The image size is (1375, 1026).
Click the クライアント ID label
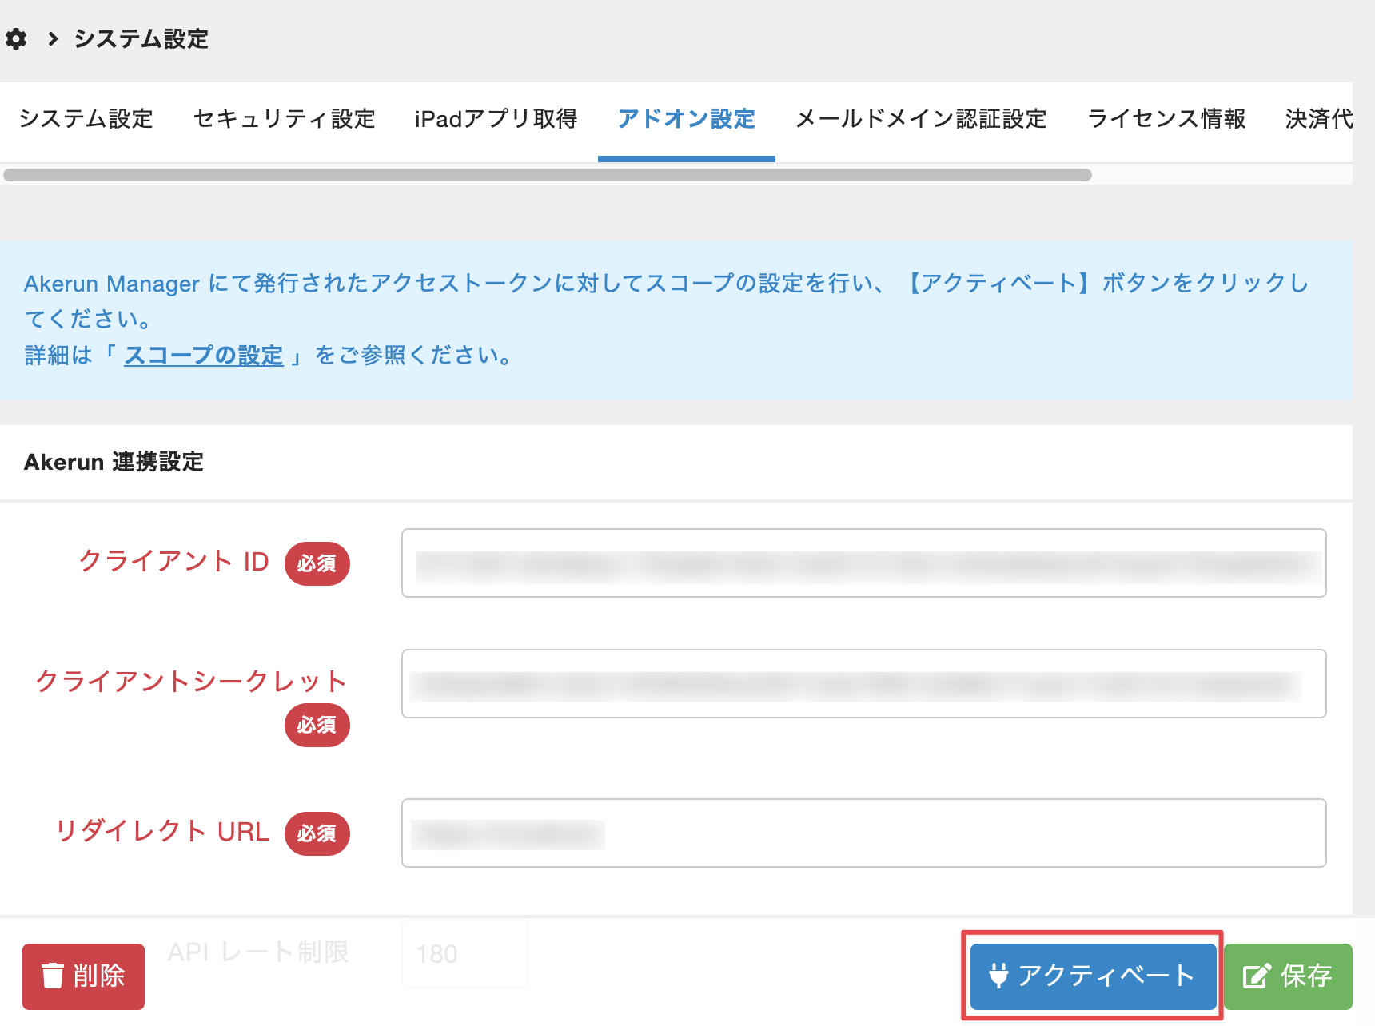(174, 561)
